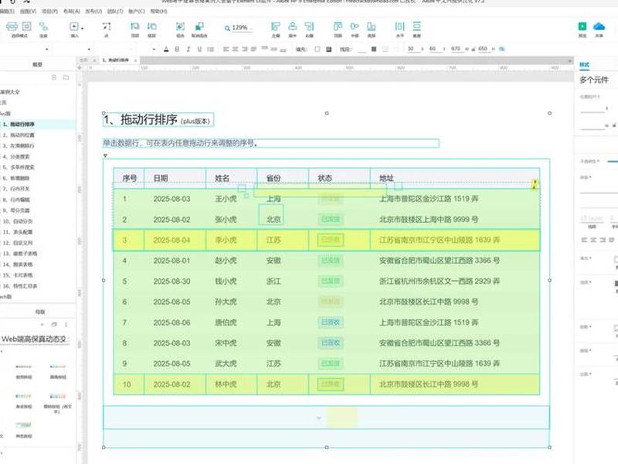Screen dimensions: 618x464
Task: Align selected widgets to middle
Action: [355, 26]
